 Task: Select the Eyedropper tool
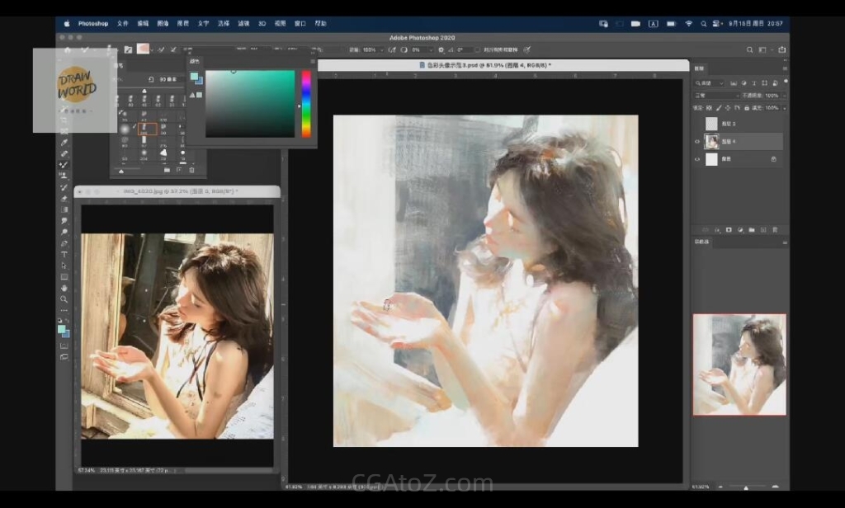point(64,142)
